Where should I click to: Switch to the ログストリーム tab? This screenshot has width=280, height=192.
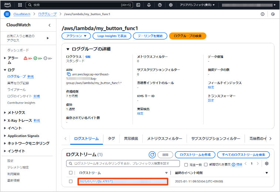pos(86,139)
